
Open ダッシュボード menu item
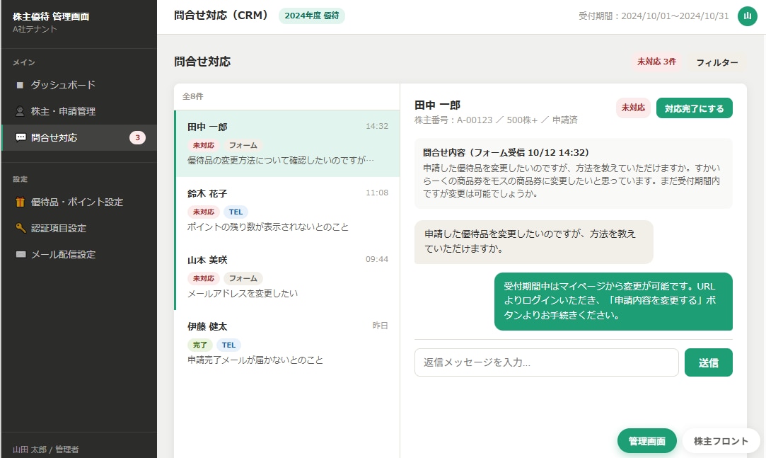coord(79,85)
